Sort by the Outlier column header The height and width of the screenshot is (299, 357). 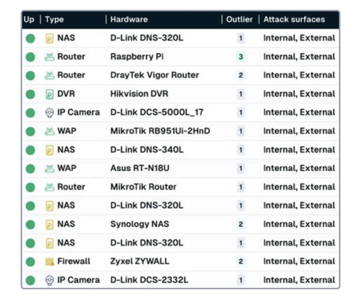[239, 20]
